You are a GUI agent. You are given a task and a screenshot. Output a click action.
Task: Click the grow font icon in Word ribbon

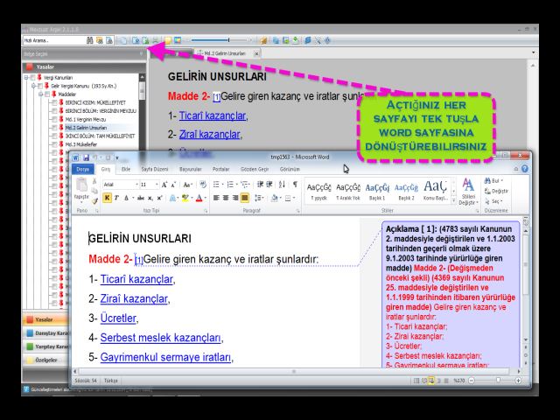pyautogui.click(x=164, y=185)
